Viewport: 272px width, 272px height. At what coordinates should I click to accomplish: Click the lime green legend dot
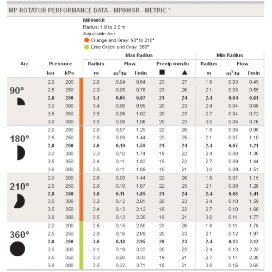pyautogui.click(x=86, y=47)
